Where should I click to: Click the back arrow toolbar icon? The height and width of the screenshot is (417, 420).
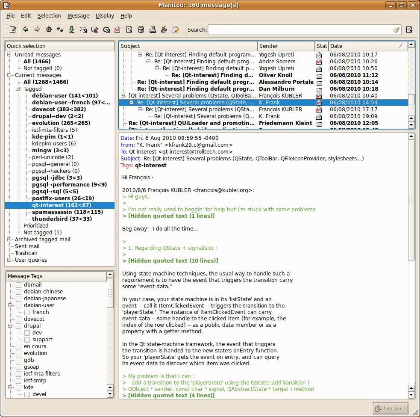pyautogui.click(x=26, y=30)
